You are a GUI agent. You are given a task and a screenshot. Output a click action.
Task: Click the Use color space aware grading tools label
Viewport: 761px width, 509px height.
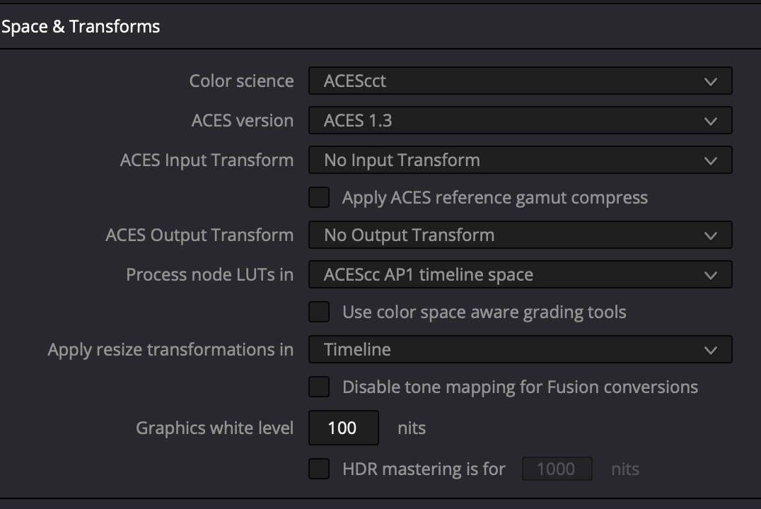click(x=484, y=312)
